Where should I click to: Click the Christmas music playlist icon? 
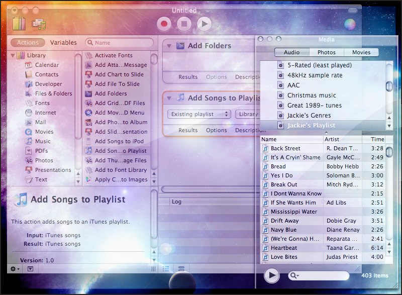281,95
